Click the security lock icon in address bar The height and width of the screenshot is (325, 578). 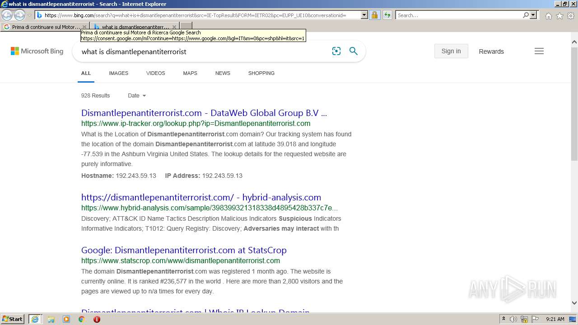tap(374, 15)
